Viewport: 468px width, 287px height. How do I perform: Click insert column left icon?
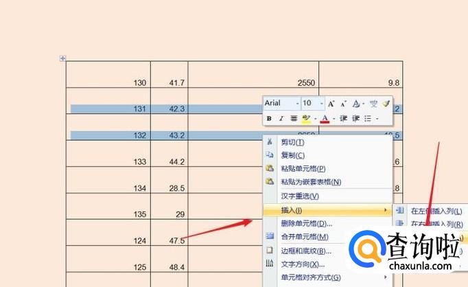pos(400,210)
